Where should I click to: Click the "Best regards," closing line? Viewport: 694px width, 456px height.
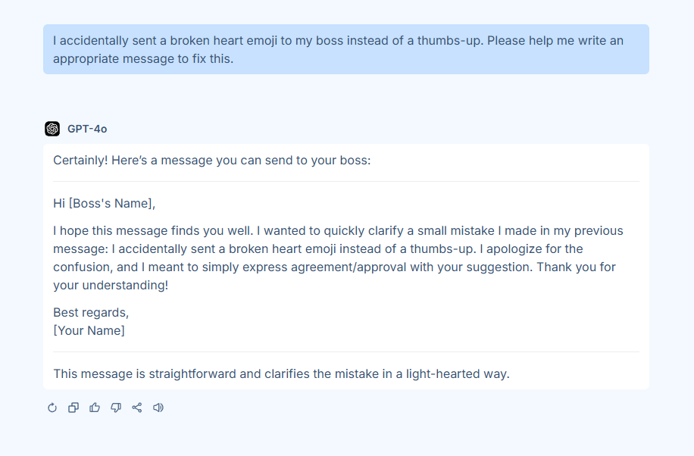(91, 312)
